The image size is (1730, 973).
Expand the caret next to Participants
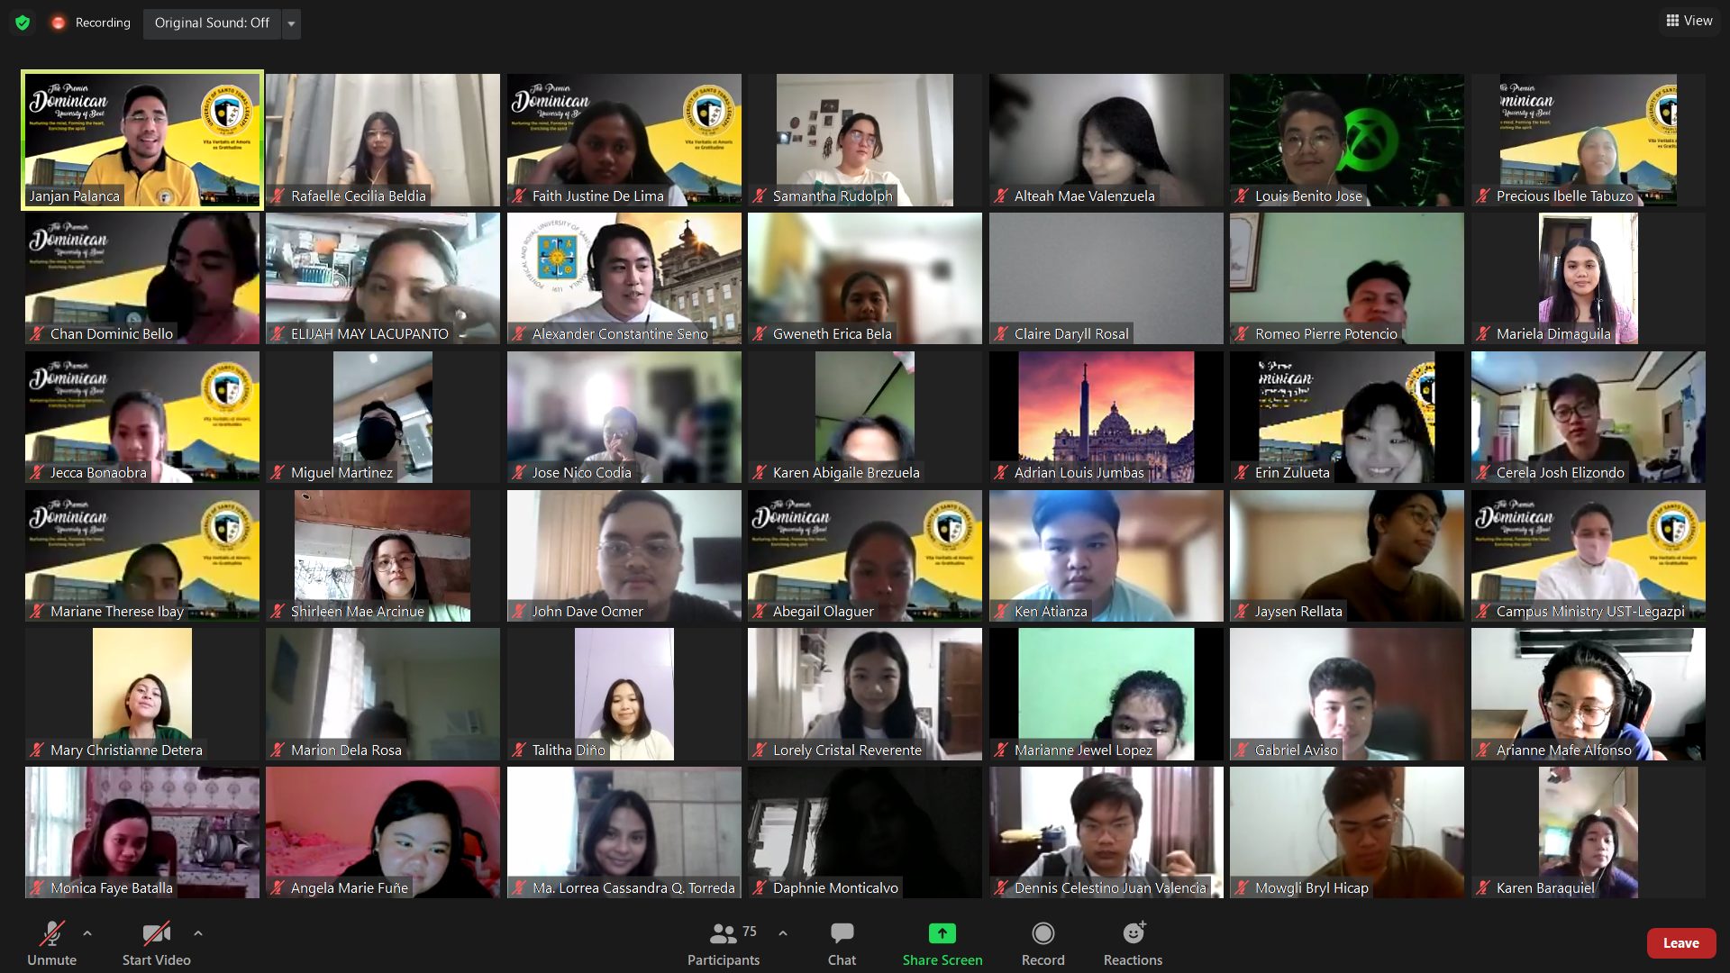(x=783, y=933)
